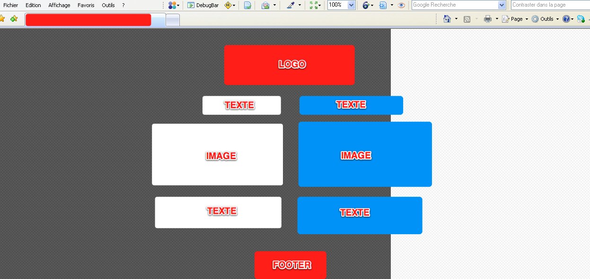Click the Home icon
Image resolution: width=590 pixels, height=279 pixels.
(x=447, y=19)
